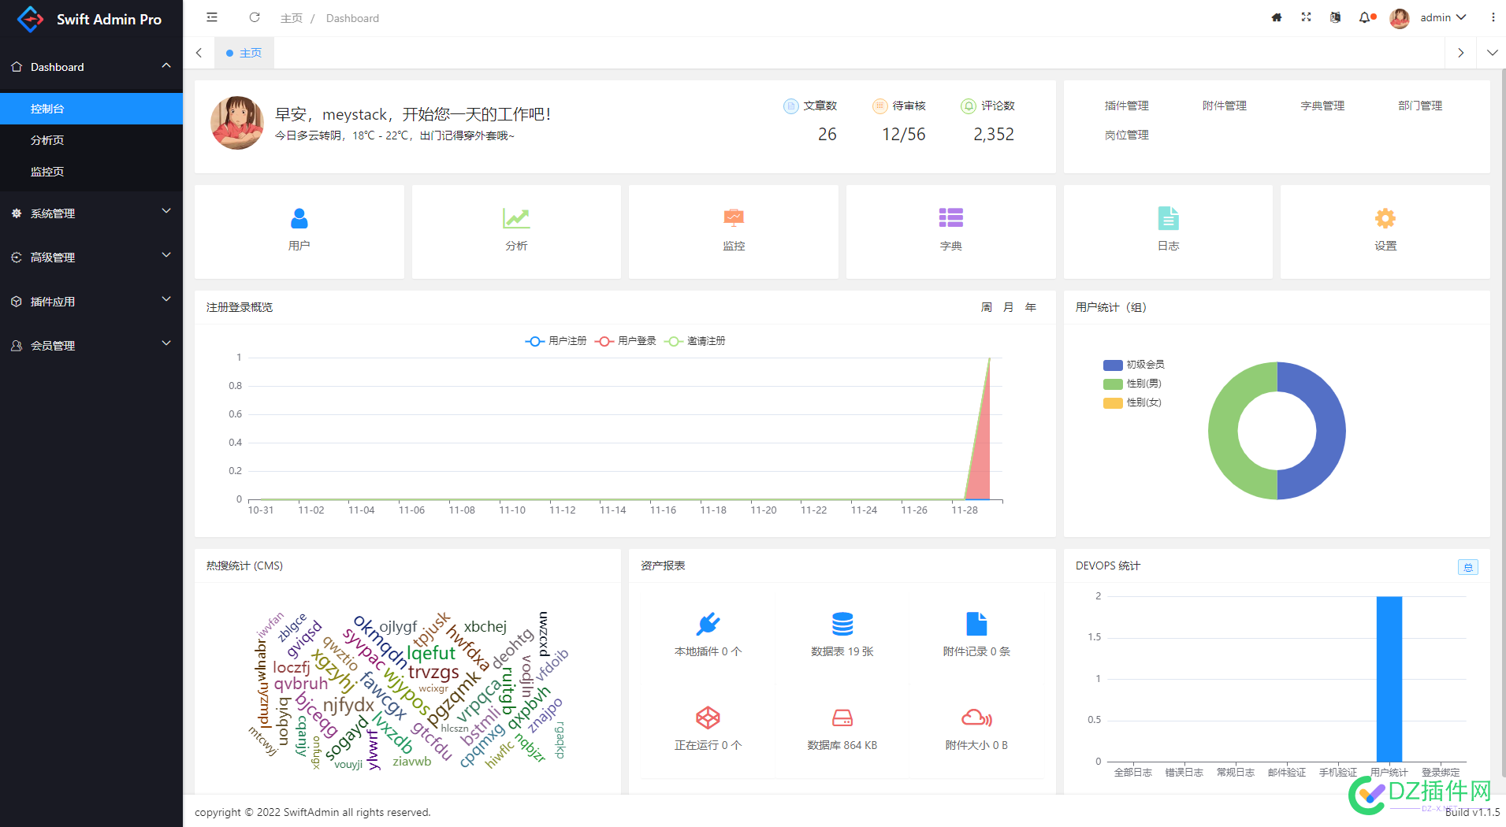Screen dimensions: 1506x827
Task: Switch to the 主页 tab
Action: (x=244, y=53)
